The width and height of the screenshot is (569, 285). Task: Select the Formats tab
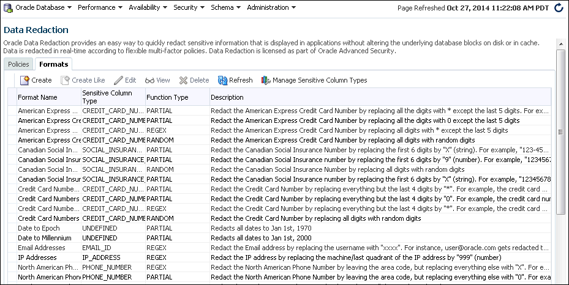pyautogui.click(x=54, y=64)
